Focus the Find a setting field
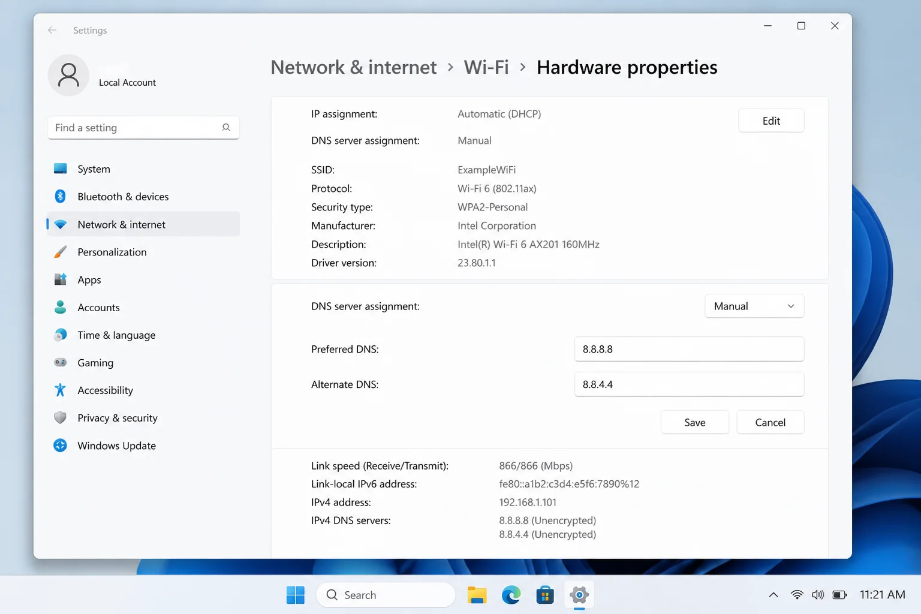921x614 pixels. pos(143,127)
